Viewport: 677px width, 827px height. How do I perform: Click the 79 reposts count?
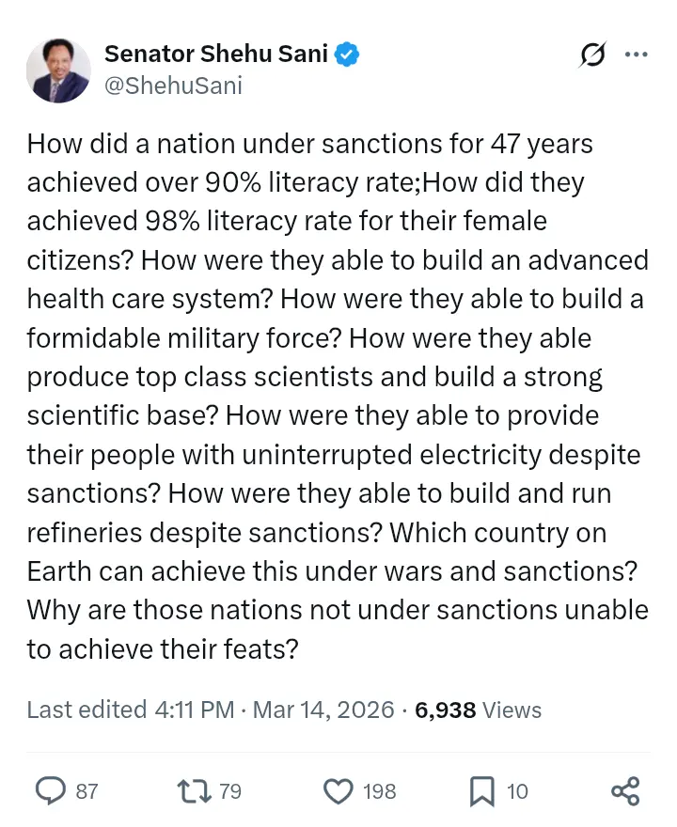pyautogui.click(x=230, y=792)
